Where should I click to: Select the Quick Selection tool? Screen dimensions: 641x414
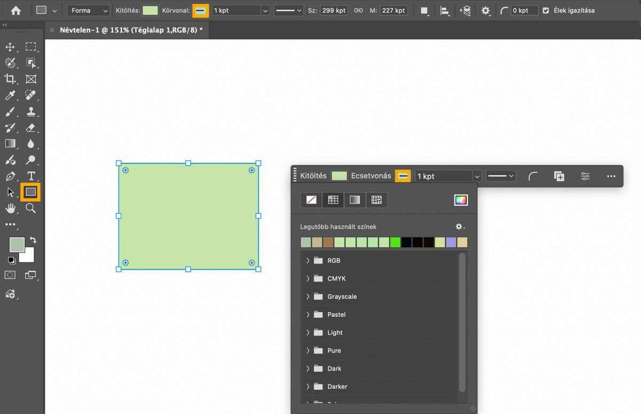10,63
